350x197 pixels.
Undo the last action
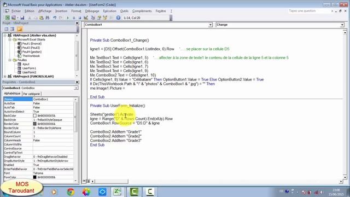[55, 18]
